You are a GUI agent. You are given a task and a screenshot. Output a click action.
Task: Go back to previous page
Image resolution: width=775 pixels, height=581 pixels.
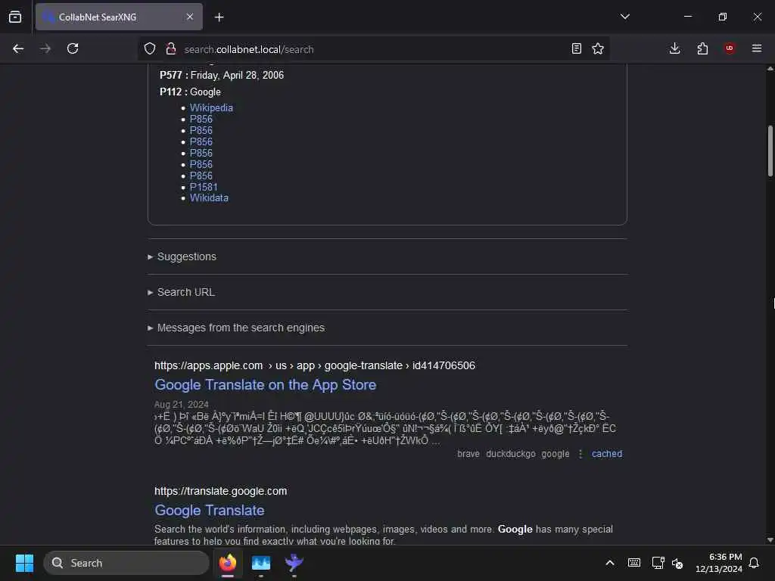pos(18,48)
